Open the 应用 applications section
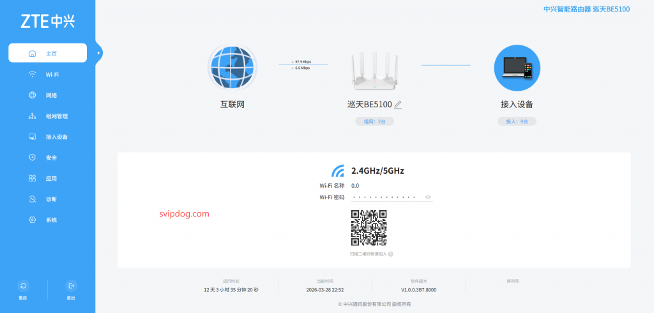This screenshot has width=654, height=313. click(x=51, y=178)
